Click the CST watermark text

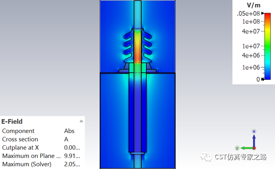[x=241, y=157]
